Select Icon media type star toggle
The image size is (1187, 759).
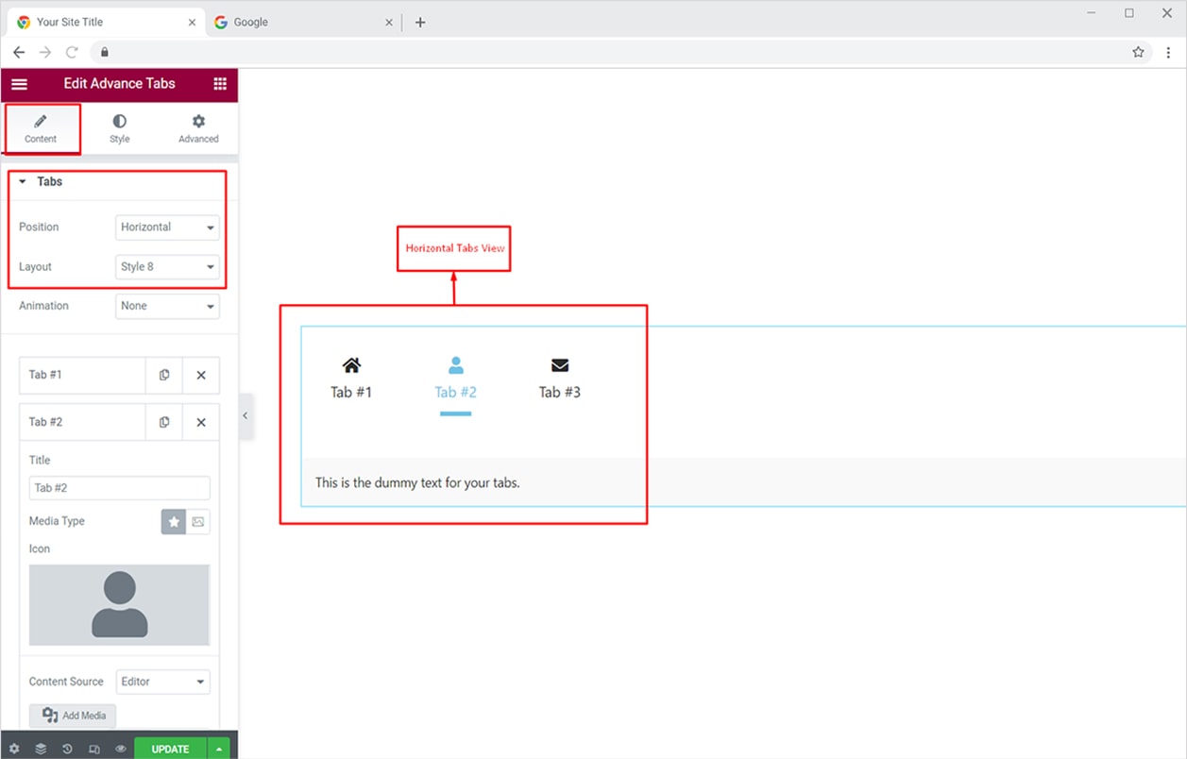pos(174,522)
